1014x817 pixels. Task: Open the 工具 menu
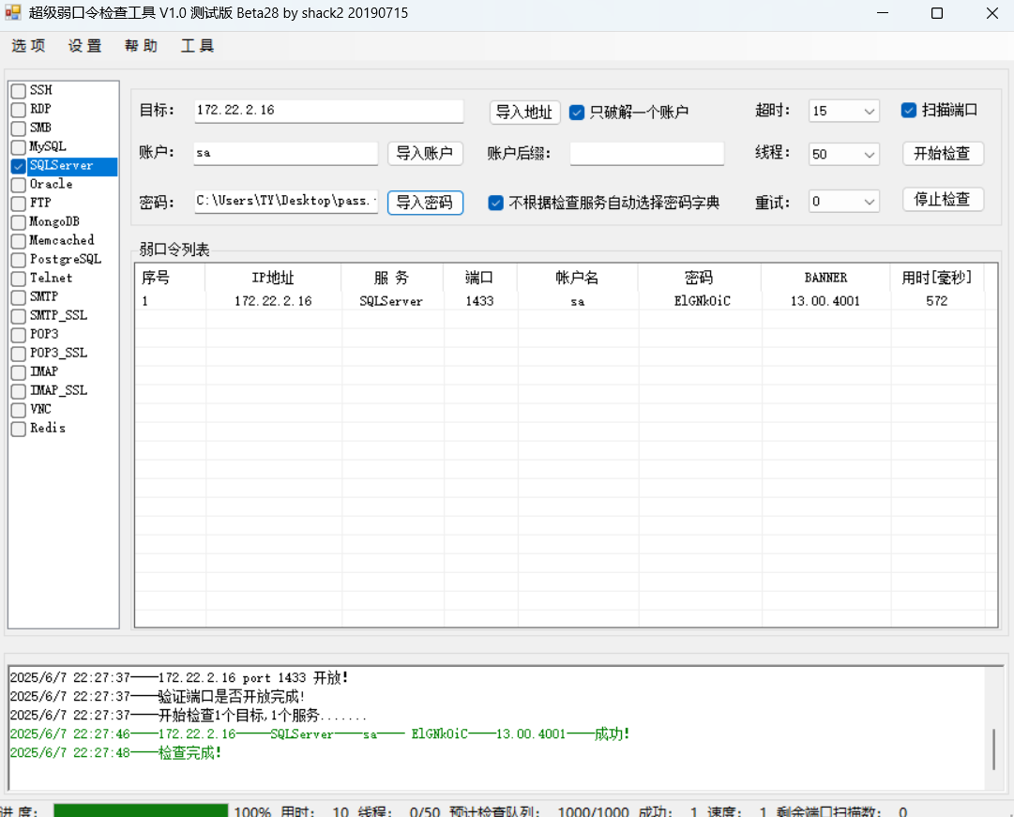[x=198, y=46]
